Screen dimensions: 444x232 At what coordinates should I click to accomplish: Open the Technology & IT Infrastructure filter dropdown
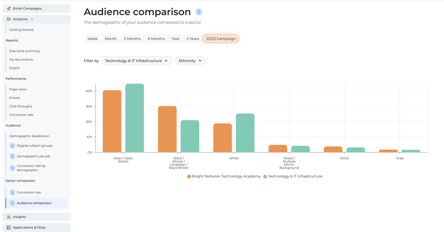coord(137,61)
